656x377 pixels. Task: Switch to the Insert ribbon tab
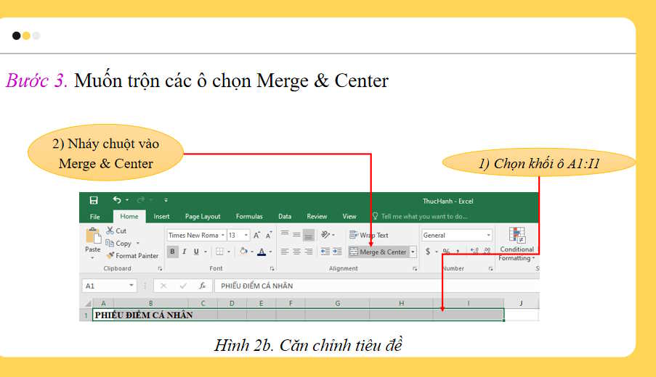(161, 216)
